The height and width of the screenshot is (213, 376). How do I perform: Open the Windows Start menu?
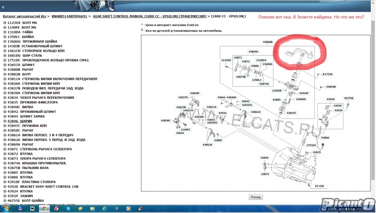click(6, 208)
